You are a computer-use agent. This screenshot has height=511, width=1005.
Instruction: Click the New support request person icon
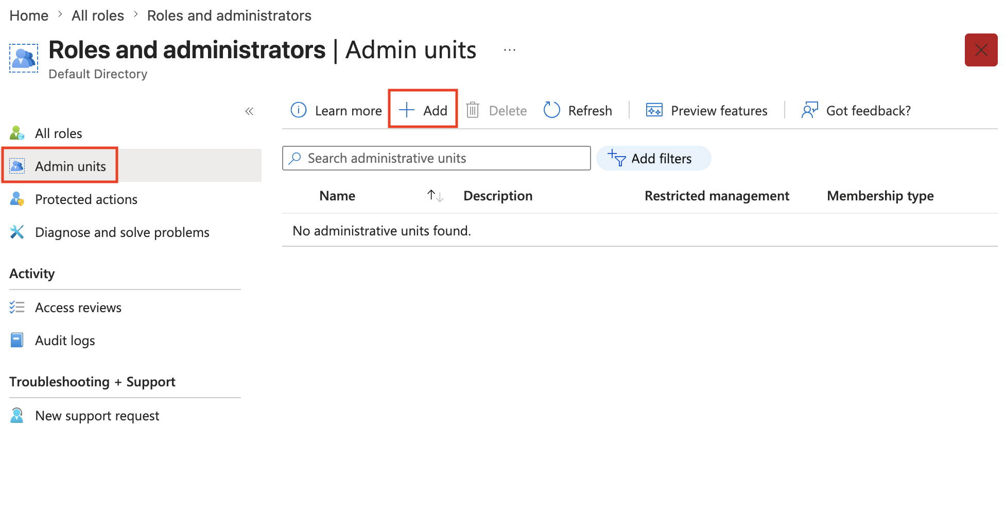coord(17,416)
